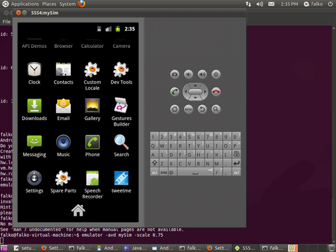Click the D-pad down arrow

click(195, 98)
